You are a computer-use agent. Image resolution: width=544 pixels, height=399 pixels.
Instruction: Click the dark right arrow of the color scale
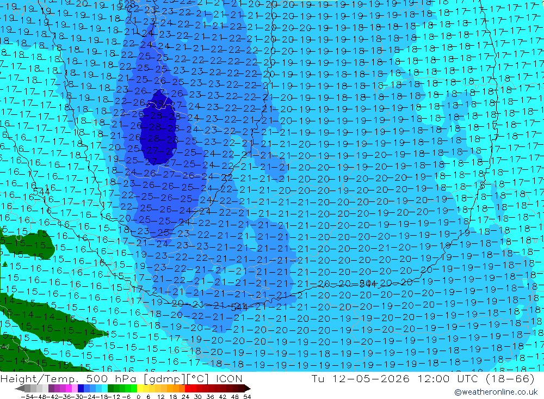tap(248, 389)
